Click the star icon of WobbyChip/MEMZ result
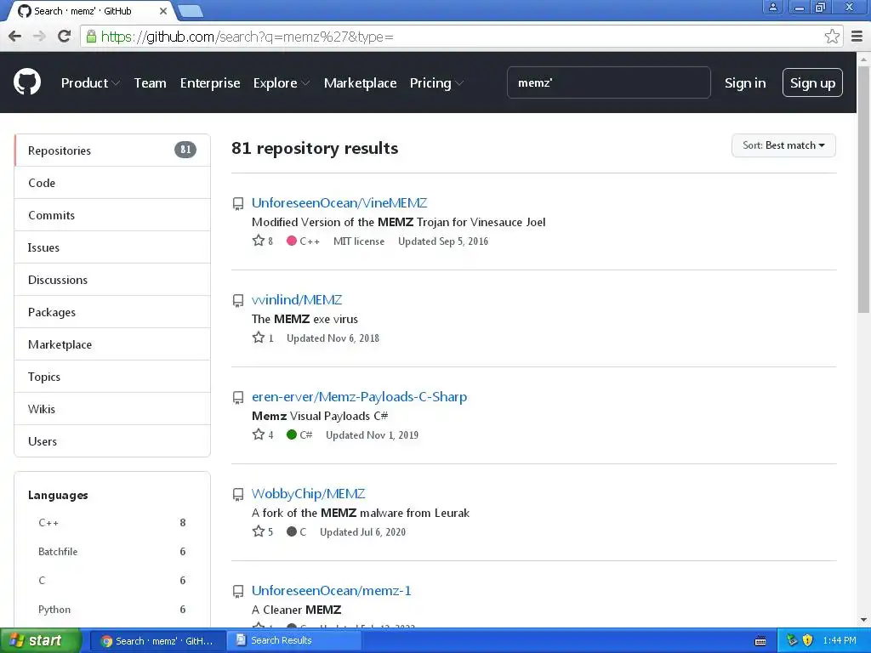Screen dimensions: 871x653 tap(259, 531)
